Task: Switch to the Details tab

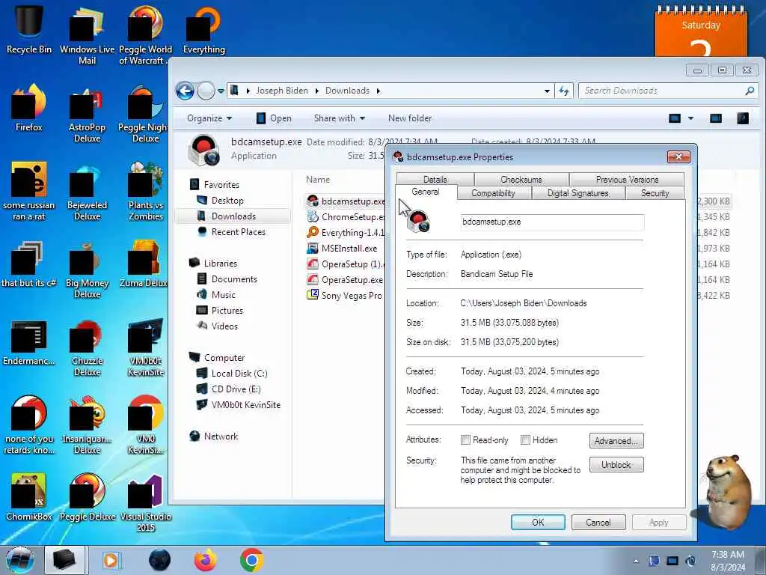Action: [x=435, y=180]
